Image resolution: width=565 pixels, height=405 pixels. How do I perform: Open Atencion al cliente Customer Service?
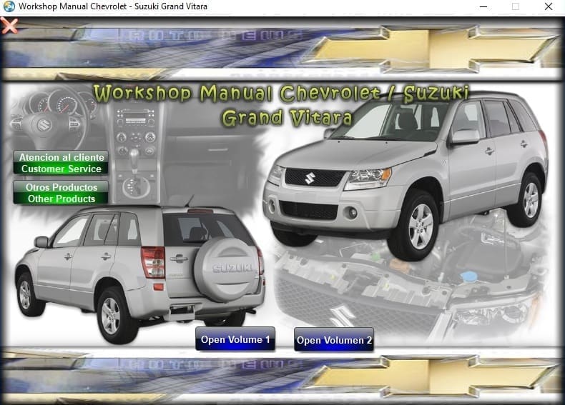click(61, 163)
